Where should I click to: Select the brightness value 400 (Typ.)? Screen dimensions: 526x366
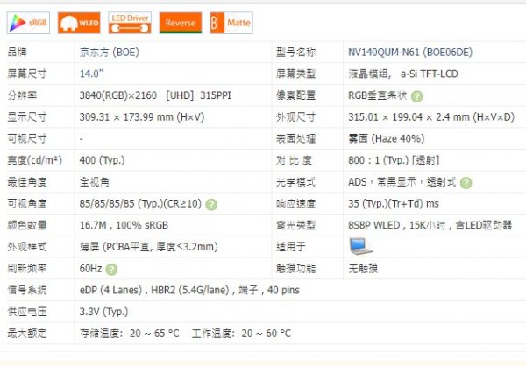tap(102, 160)
